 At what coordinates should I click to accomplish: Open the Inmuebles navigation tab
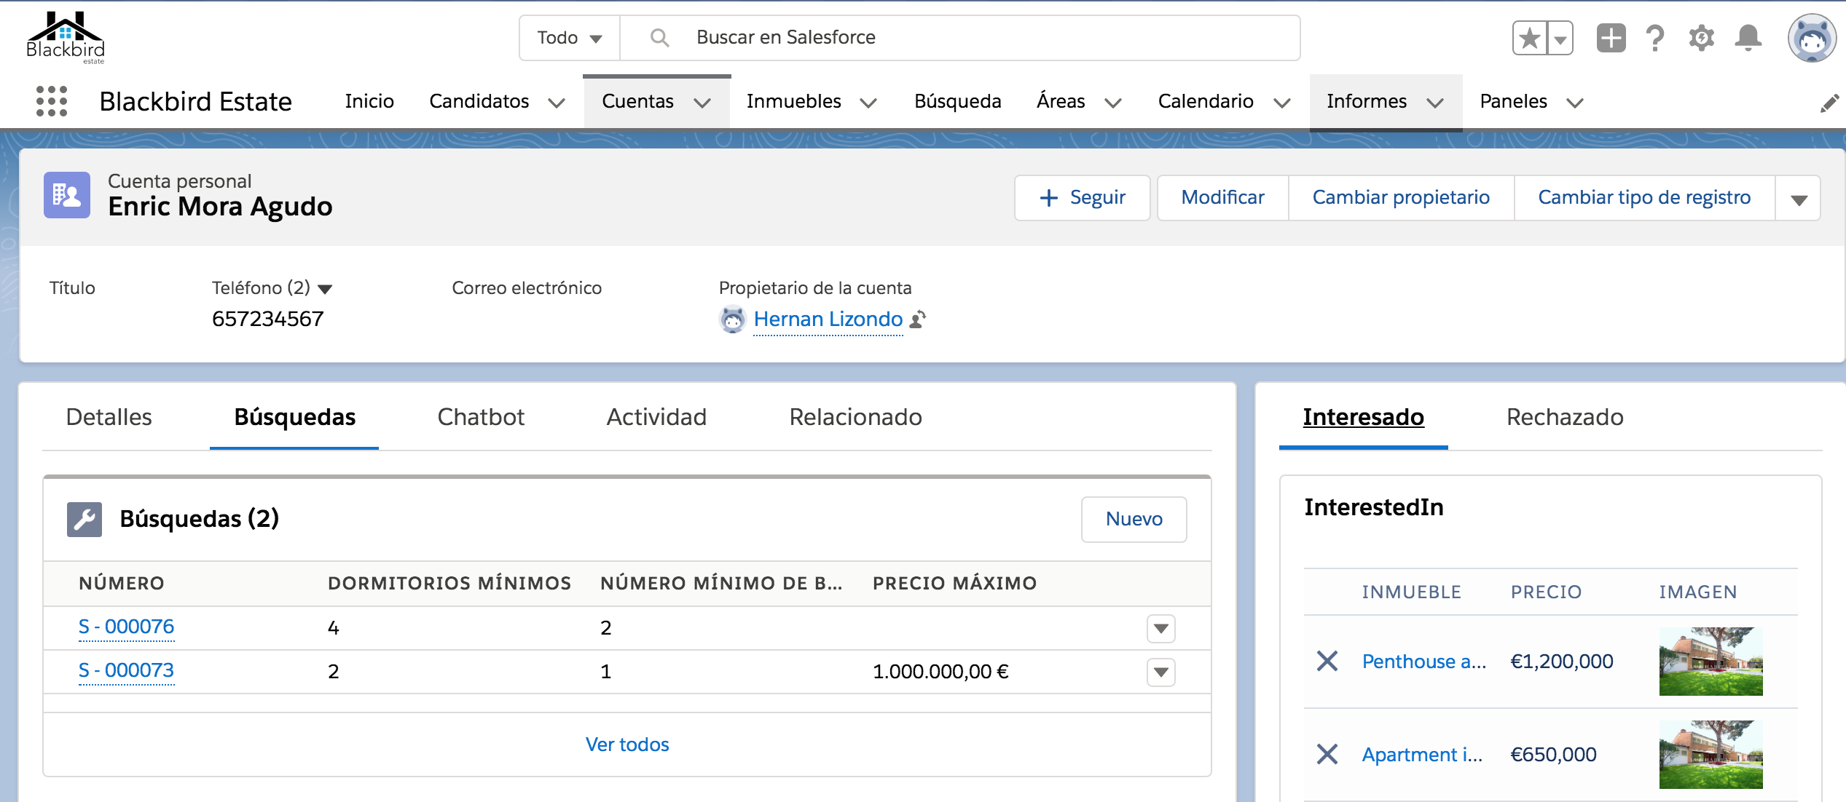793,101
